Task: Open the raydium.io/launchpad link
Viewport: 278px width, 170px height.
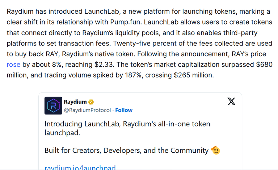Action: (x=80, y=167)
